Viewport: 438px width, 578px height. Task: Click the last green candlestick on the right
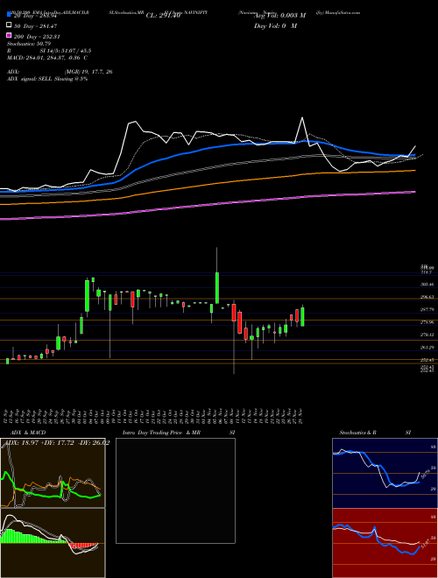pos(303,317)
